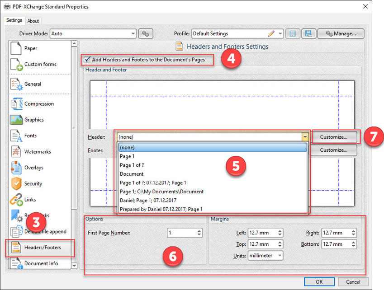Screen dimensions: 384x290
Task: Click Bottom margin spinner arrows
Action: (x=353, y=244)
